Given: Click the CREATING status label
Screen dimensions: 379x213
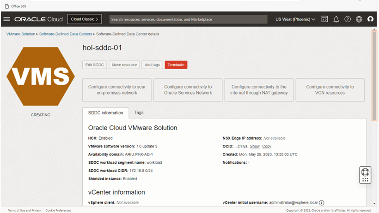Looking at the screenshot, I should coord(41,115).
